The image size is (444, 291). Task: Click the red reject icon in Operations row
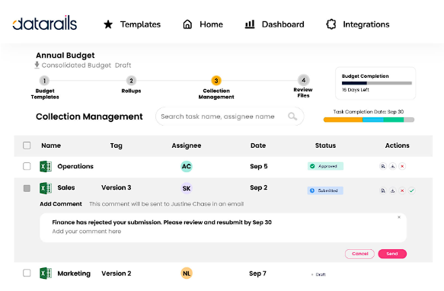[402, 166]
